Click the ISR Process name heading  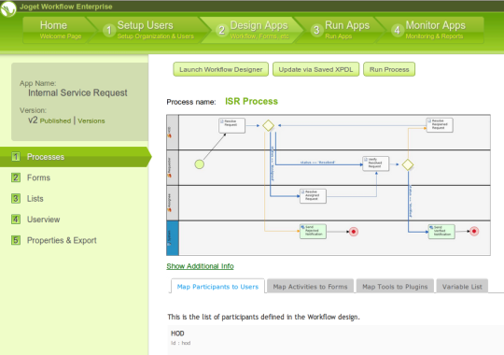(251, 102)
